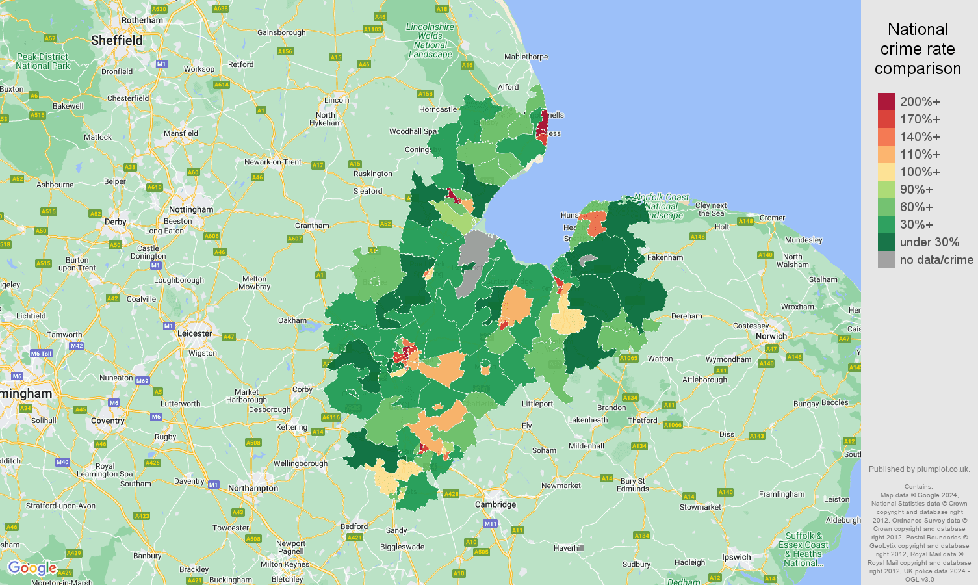Click the Ely town label
The height and width of the screenshot is (585, 978).
[526, 426]
